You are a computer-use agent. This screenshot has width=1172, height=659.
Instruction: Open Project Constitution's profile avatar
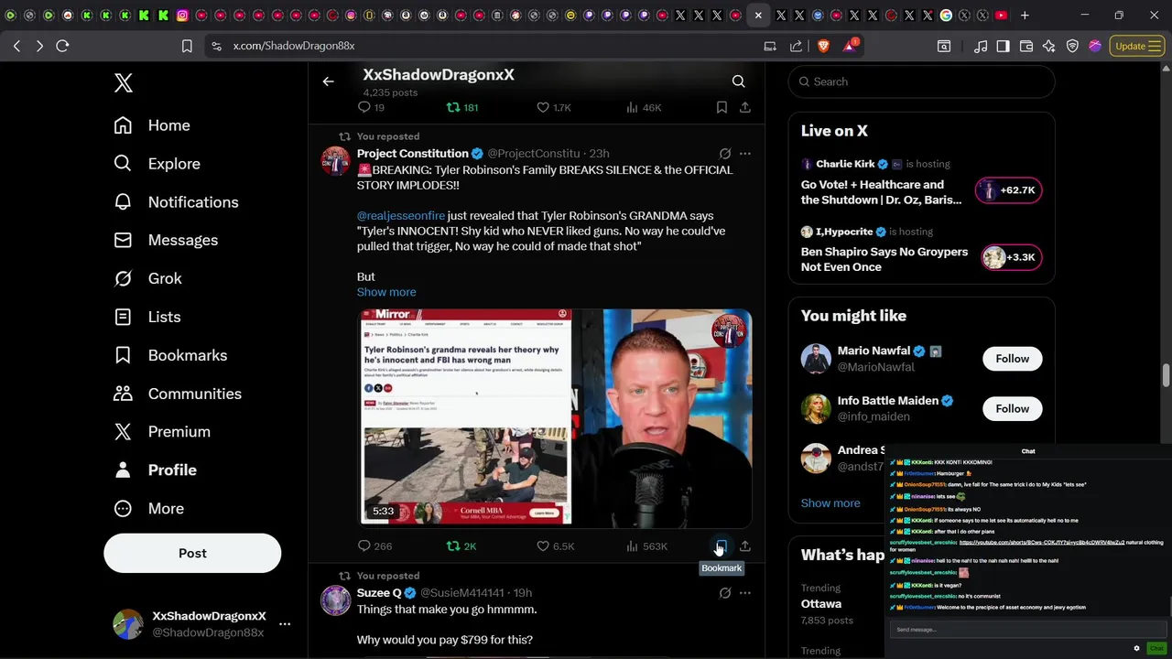pyautogui.click(x=335, y=160)
